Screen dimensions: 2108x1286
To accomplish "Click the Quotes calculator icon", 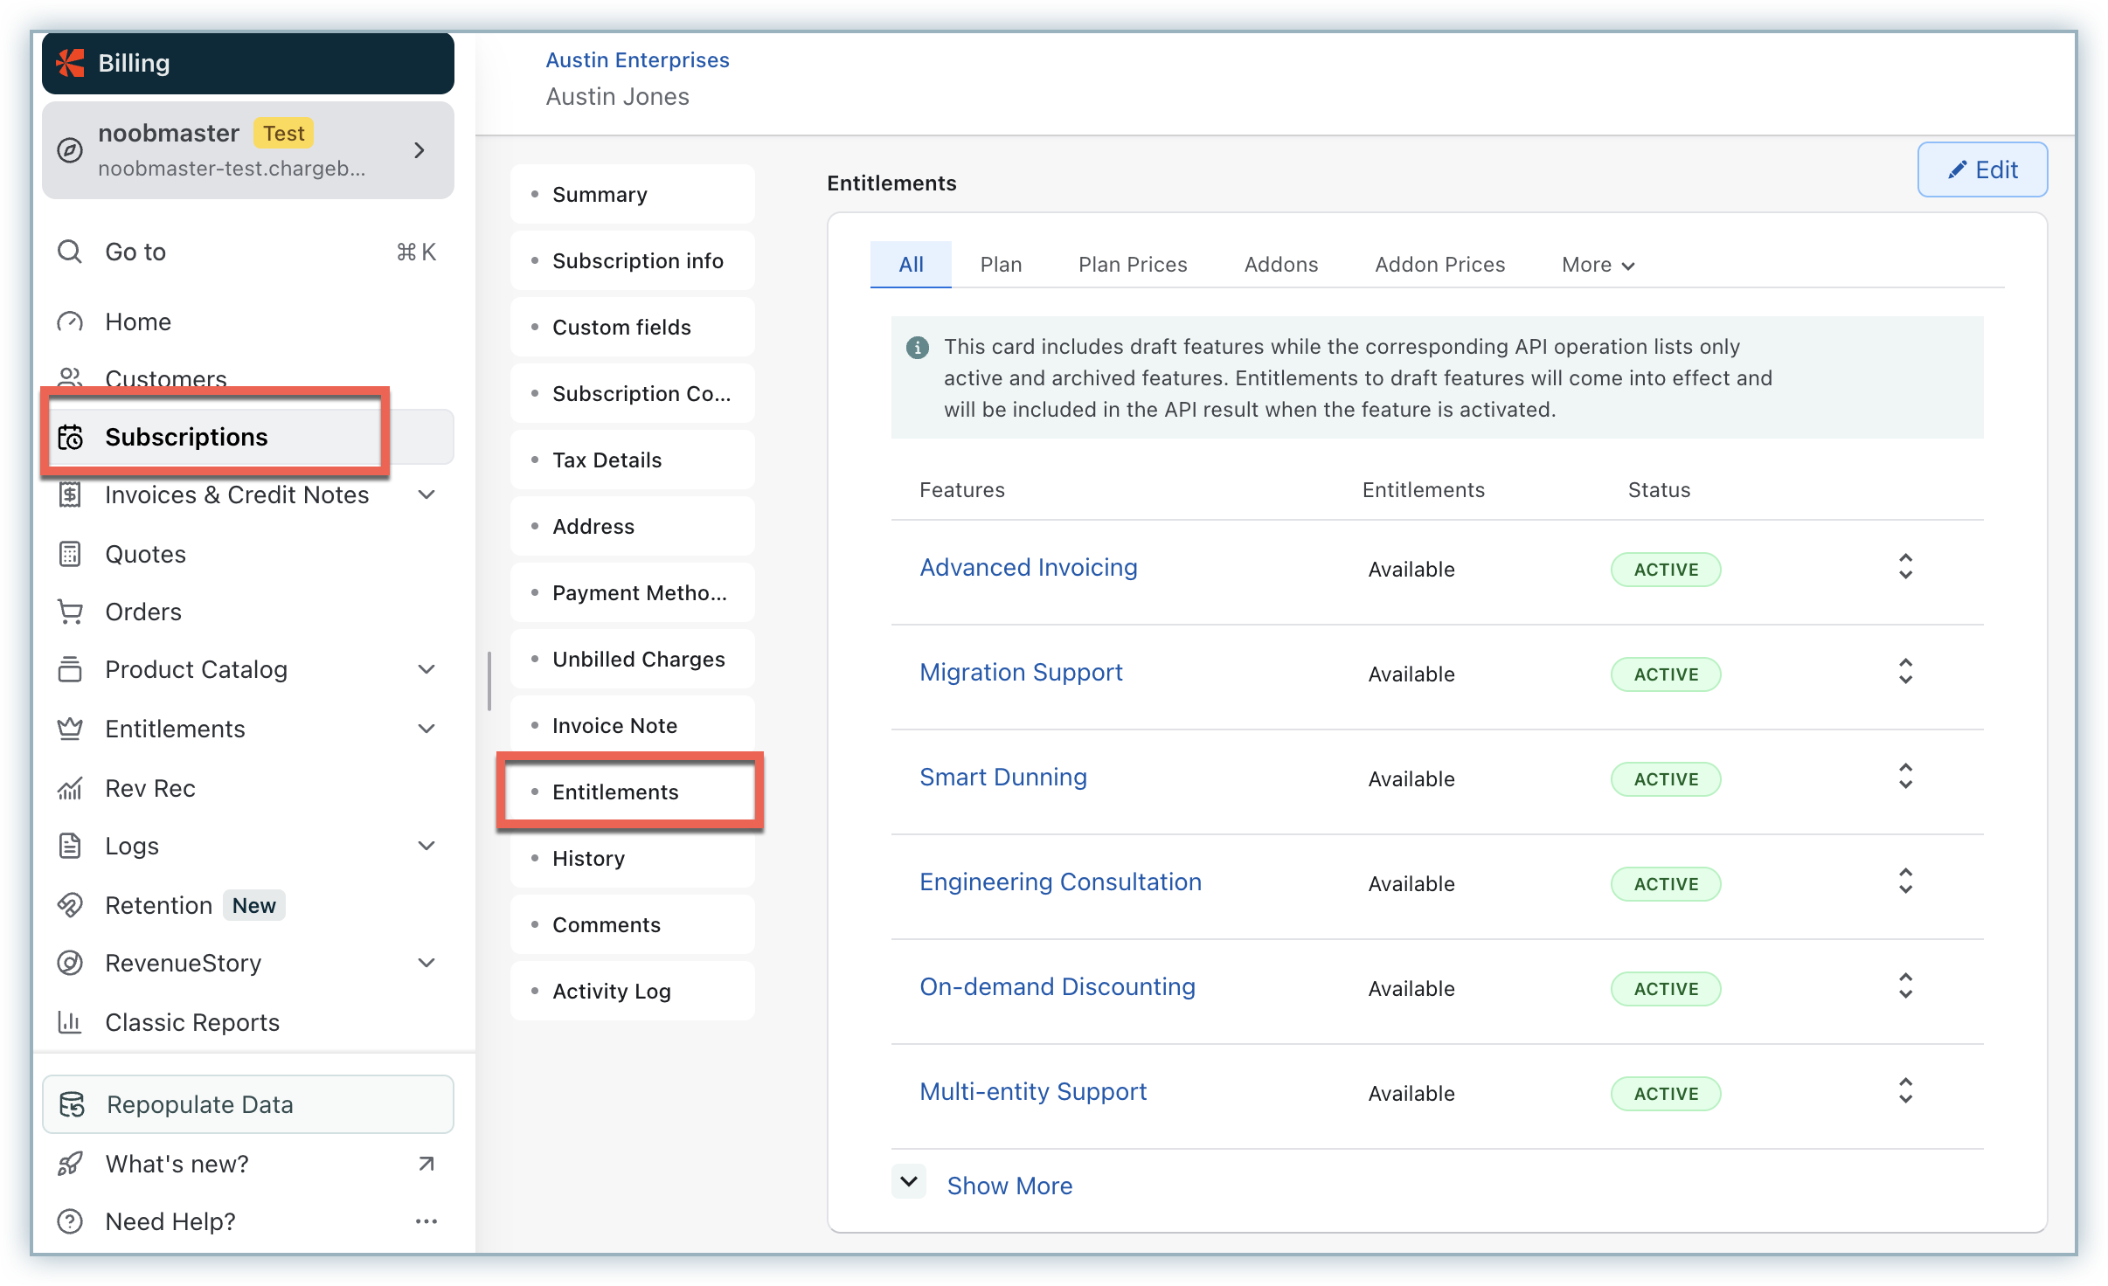I will (x=70, y=554).
